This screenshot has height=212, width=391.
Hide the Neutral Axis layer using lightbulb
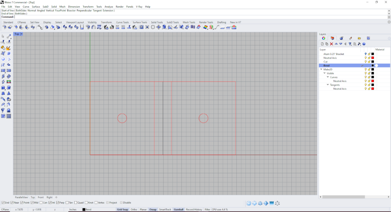pos(365,58)
